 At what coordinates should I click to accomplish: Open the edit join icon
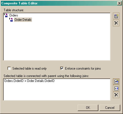click(x=116, y=88)
